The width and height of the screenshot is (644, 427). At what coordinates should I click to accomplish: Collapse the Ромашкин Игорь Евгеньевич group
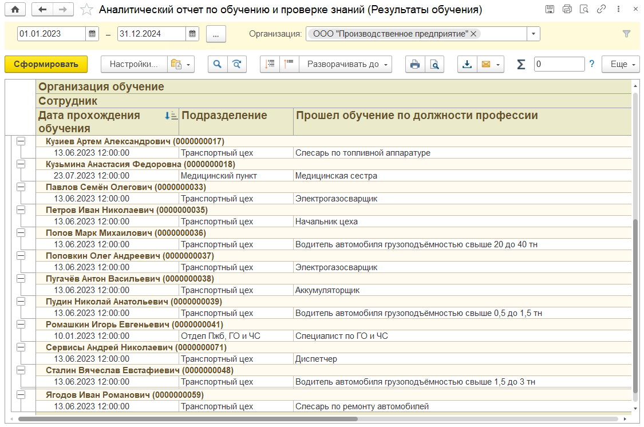click(x=21, y=324)
